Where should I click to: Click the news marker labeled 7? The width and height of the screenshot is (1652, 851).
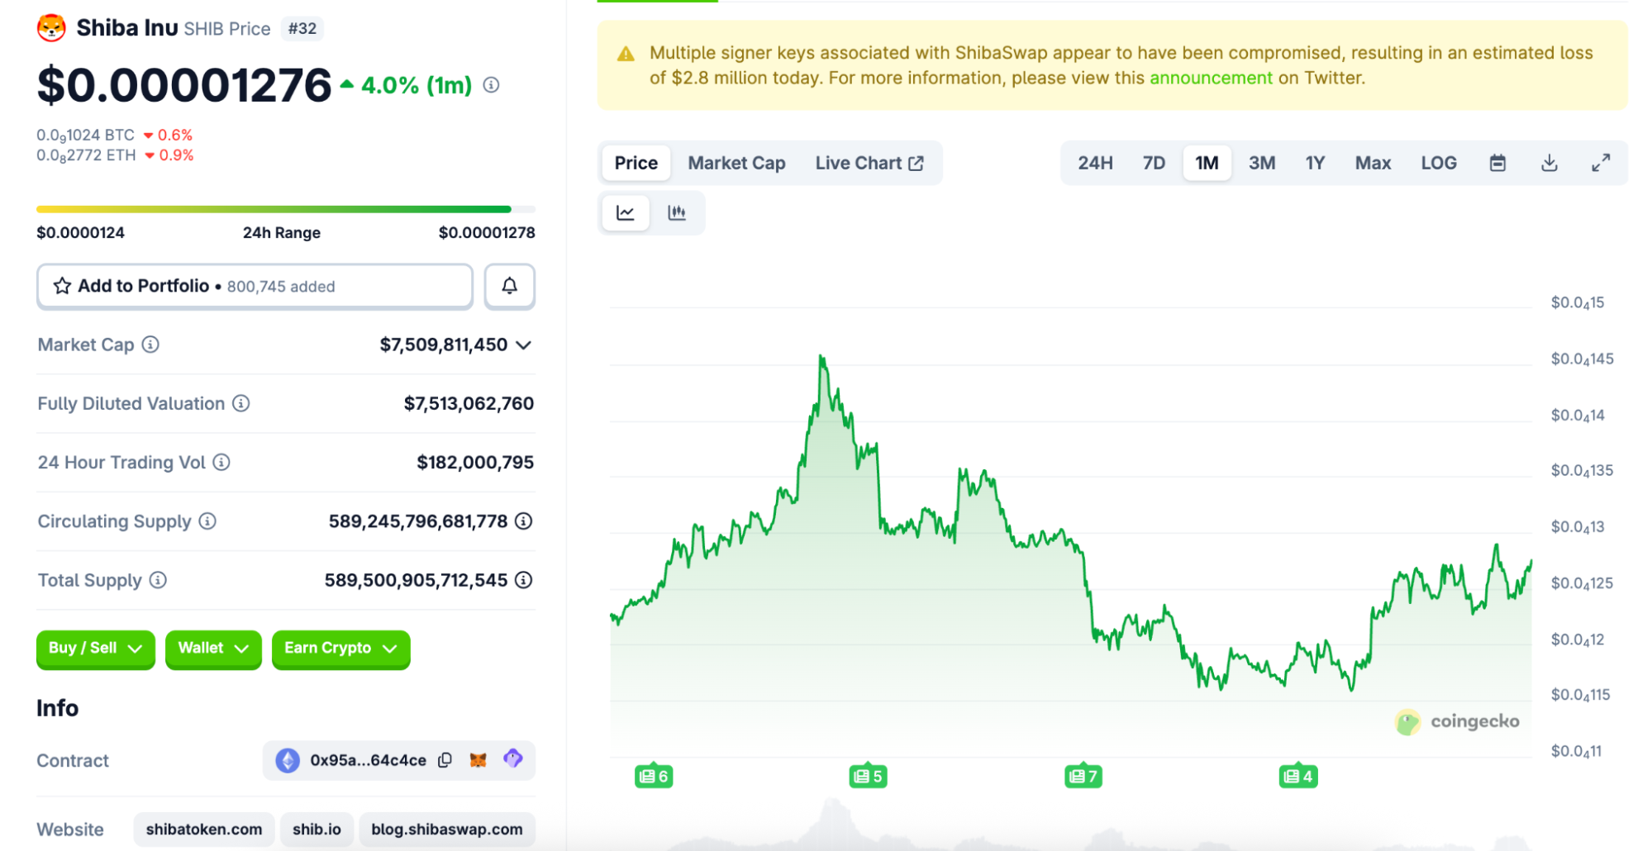(x=1083, y=776)
